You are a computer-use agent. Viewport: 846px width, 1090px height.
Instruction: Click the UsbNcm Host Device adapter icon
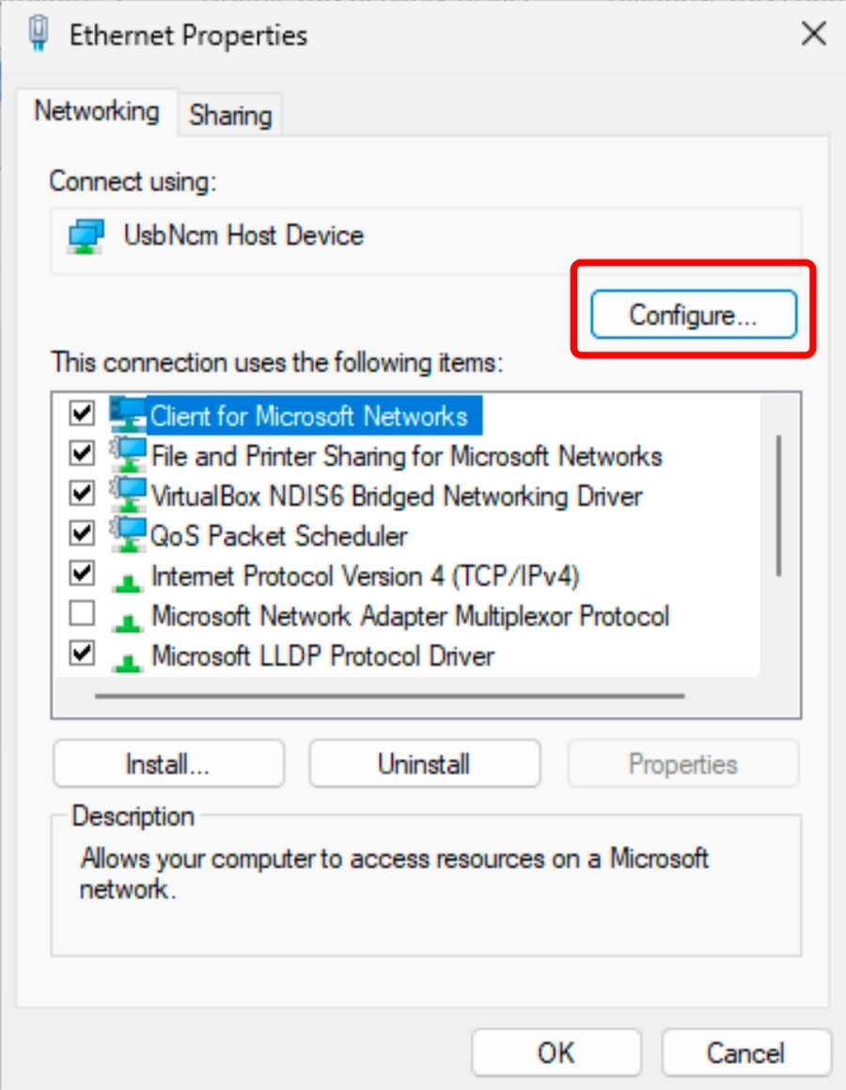coord(84,236)
